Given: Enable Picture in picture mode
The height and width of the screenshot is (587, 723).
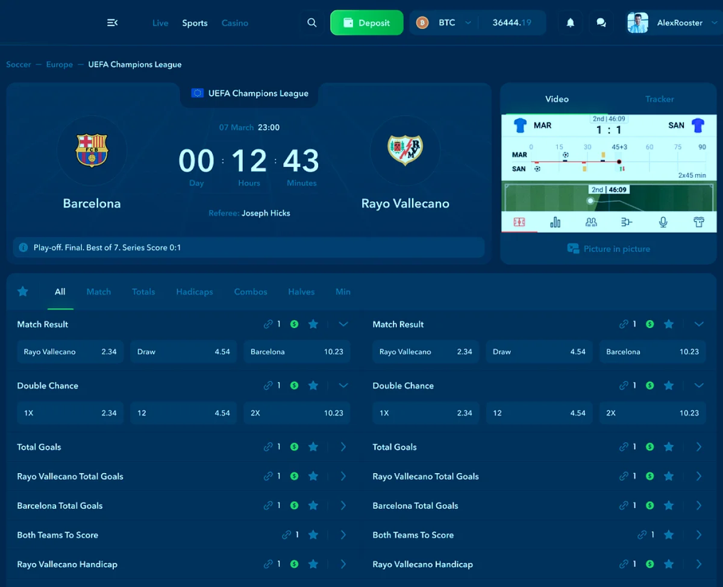Looking at the screenshot, I should 608,248.
